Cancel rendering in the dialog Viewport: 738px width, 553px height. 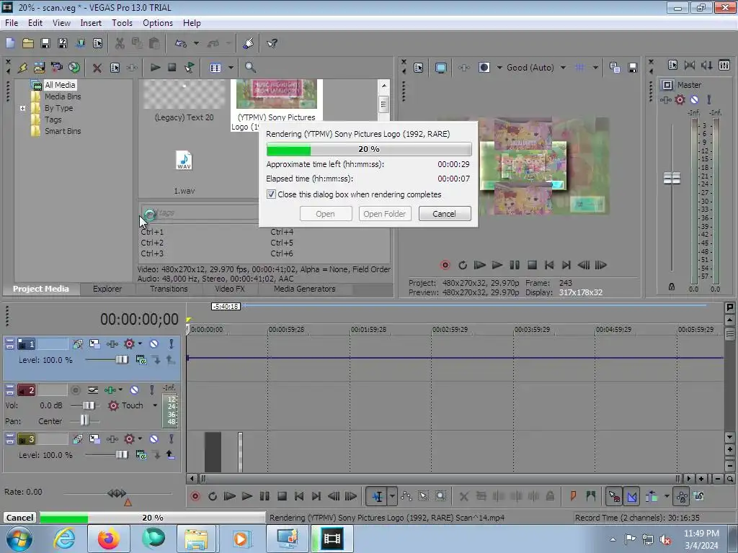444,213
